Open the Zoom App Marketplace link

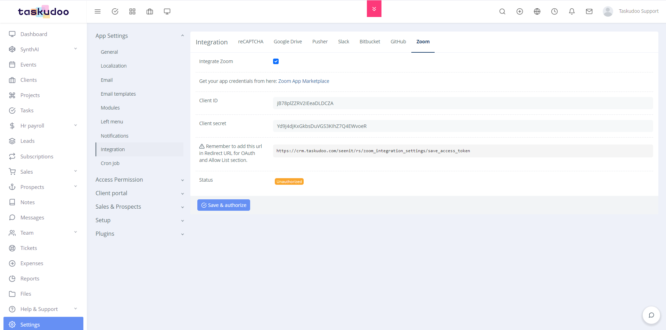pyautogui.click(x=304, y=81)
